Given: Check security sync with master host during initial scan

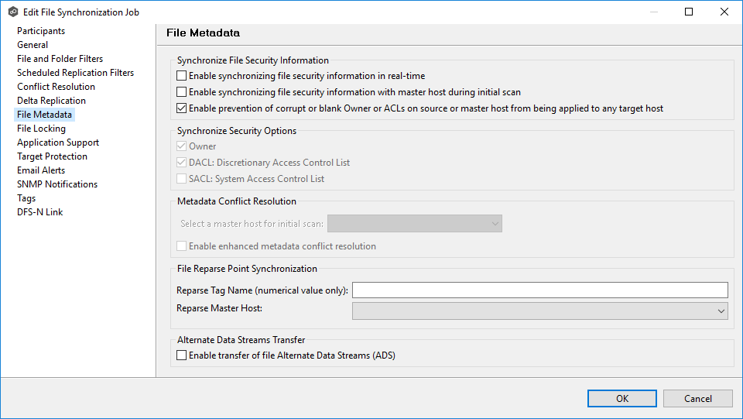Looking at the screenshot, I should (x=181, y=92).
